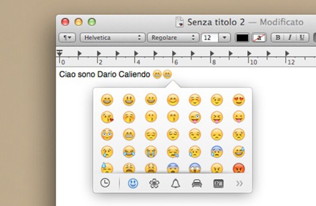
Task: Switch to the Objects bell emoji category
Action: click(176, 183)
